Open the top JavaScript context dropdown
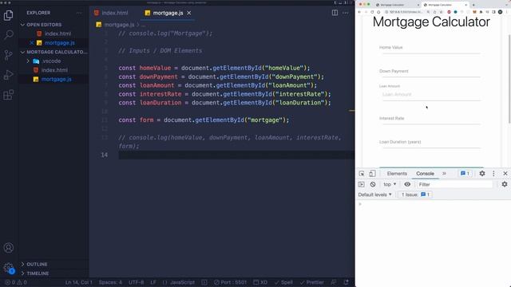 coord(390,184)
